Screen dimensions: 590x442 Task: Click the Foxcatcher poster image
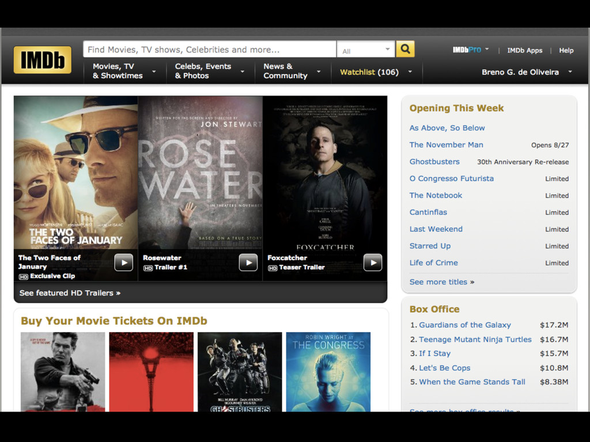[325, 173]
